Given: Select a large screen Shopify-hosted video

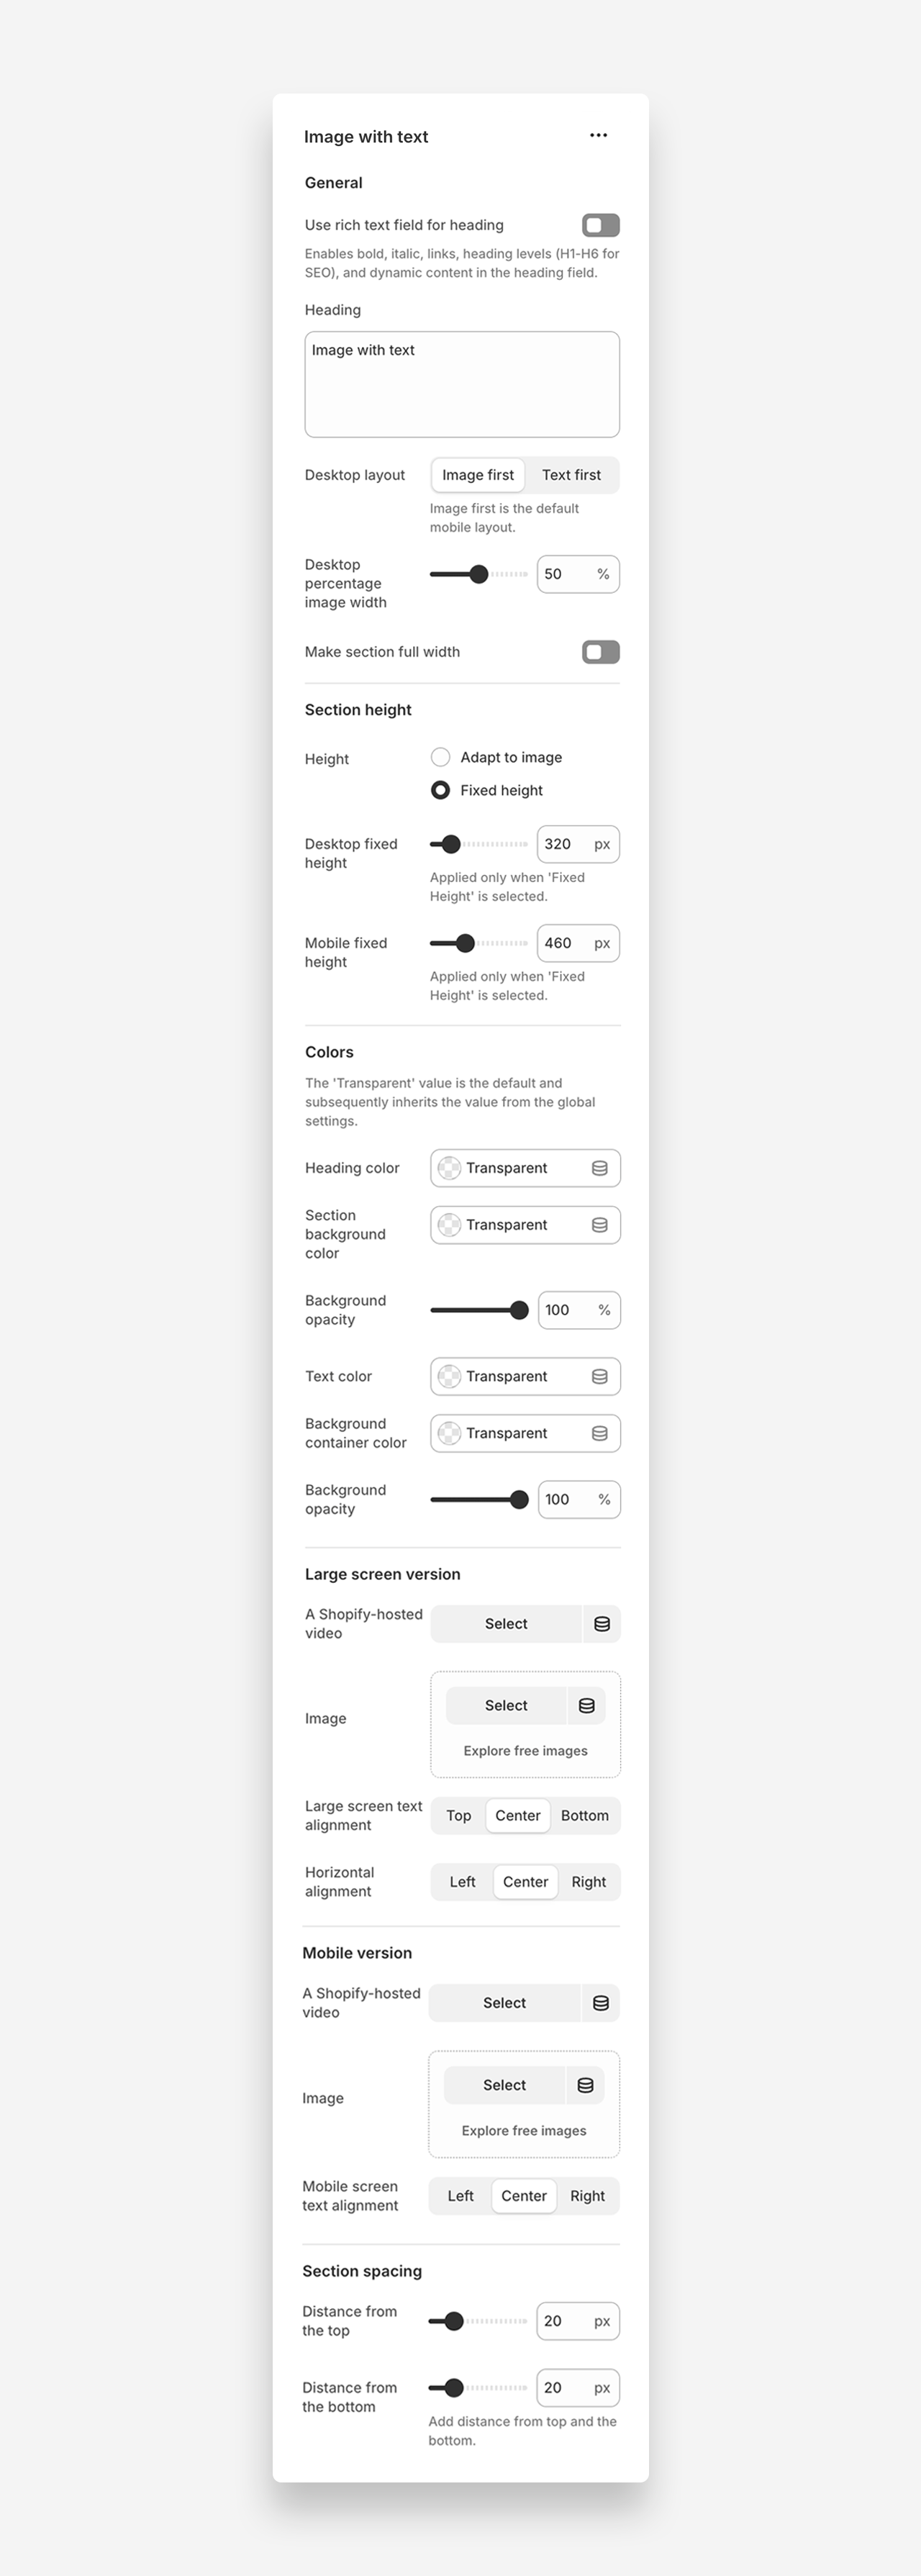Looking at the screenshot, I should [x=506, y=1624].
